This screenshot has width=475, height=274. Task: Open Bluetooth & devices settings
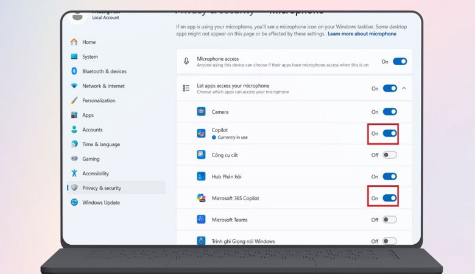(104, 71)
